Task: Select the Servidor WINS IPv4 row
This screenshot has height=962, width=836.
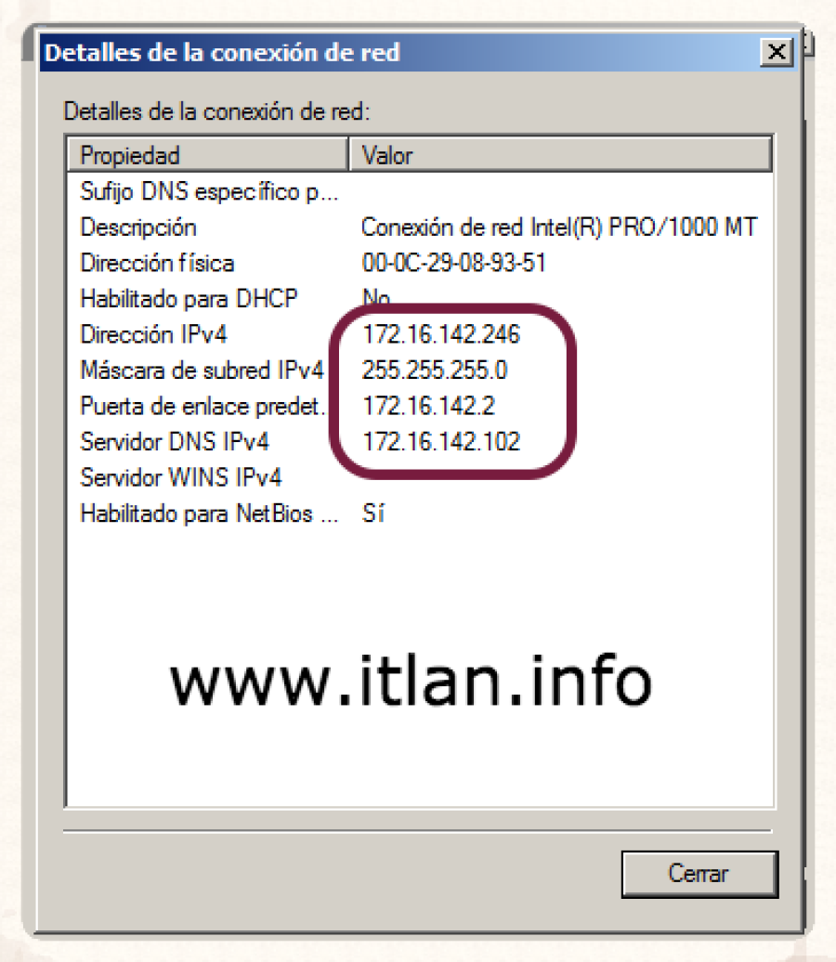Action: click(x=419, y=477)
